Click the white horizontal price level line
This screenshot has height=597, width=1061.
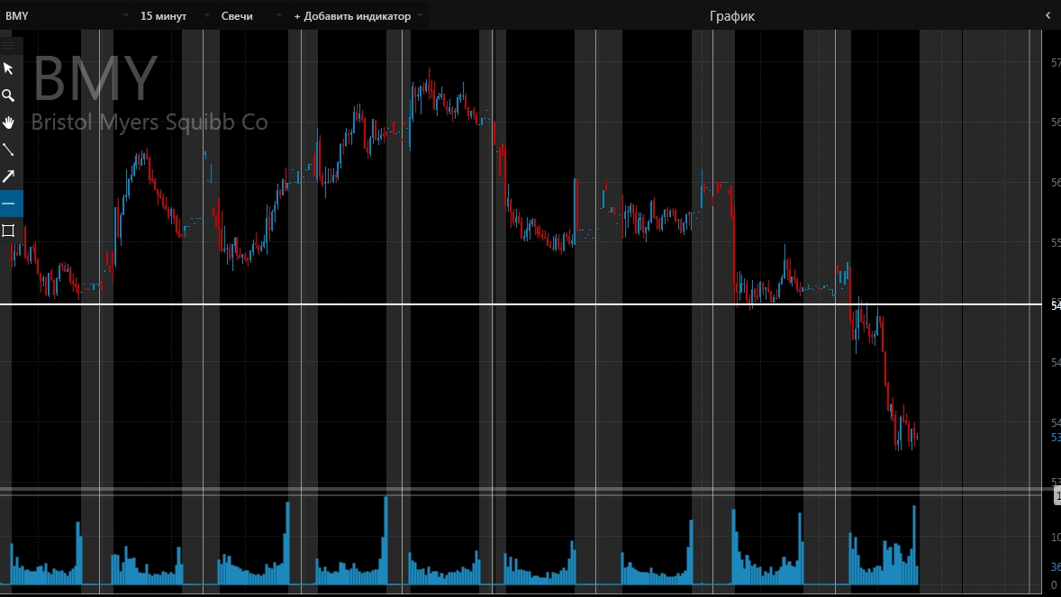pyautogui.click(x=540, y=305)
